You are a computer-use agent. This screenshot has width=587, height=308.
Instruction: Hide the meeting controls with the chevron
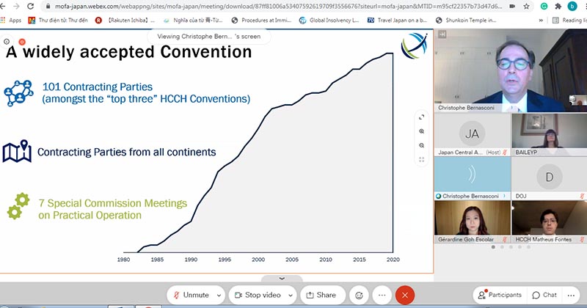pyautogui.click(x=281, y=279)
